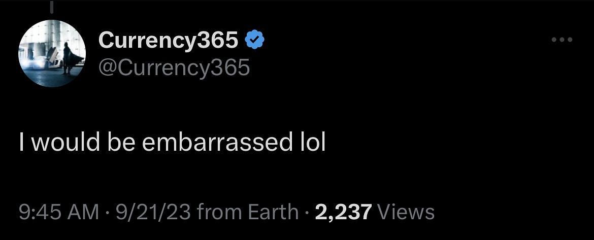Viewport: 594px width, 240px height.
Task: Select the thread connector line above the avatar
Action: (52, 7)
